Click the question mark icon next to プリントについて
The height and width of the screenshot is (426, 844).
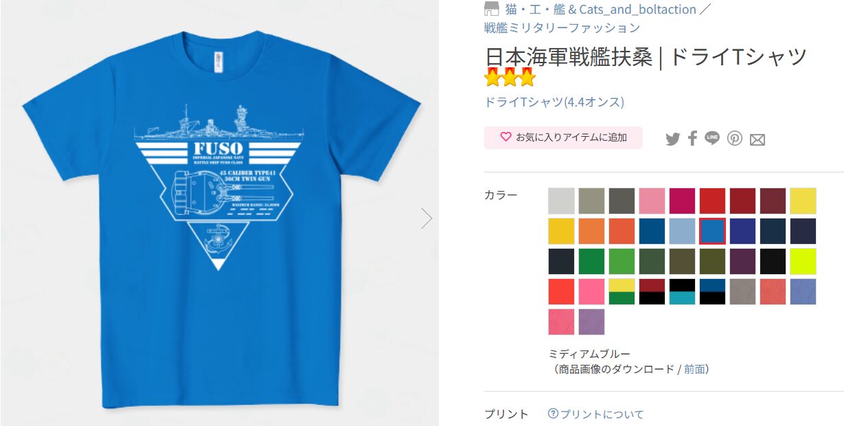click(553, 414)
